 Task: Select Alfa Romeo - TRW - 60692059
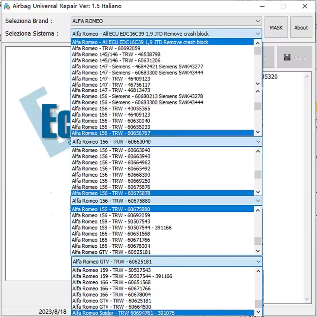tap(162, 48)
